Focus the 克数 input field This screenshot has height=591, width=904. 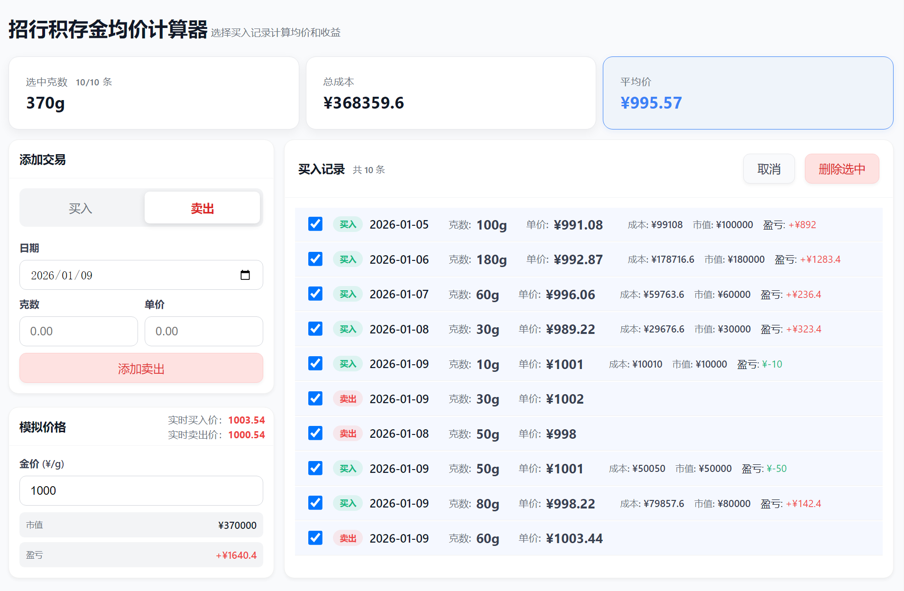pos(78,331)
